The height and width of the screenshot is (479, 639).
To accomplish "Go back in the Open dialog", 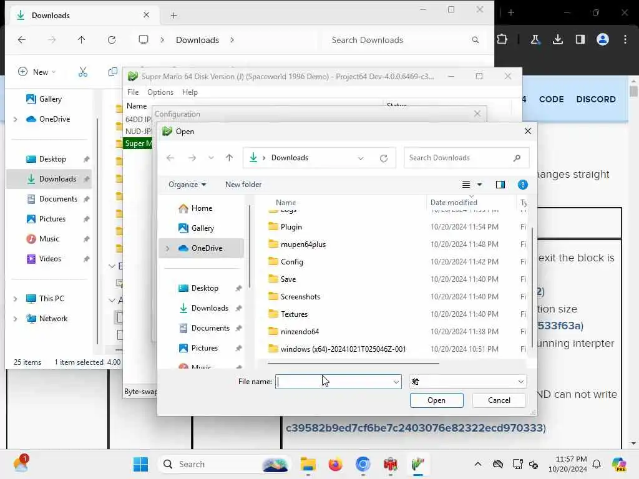I will tap(170, 158).
